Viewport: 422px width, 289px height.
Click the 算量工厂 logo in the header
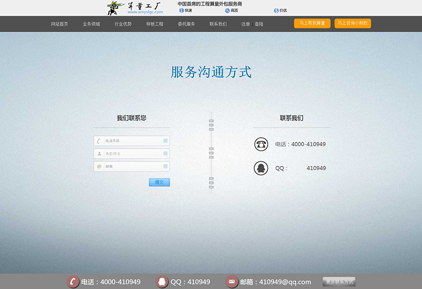point(134,8)
